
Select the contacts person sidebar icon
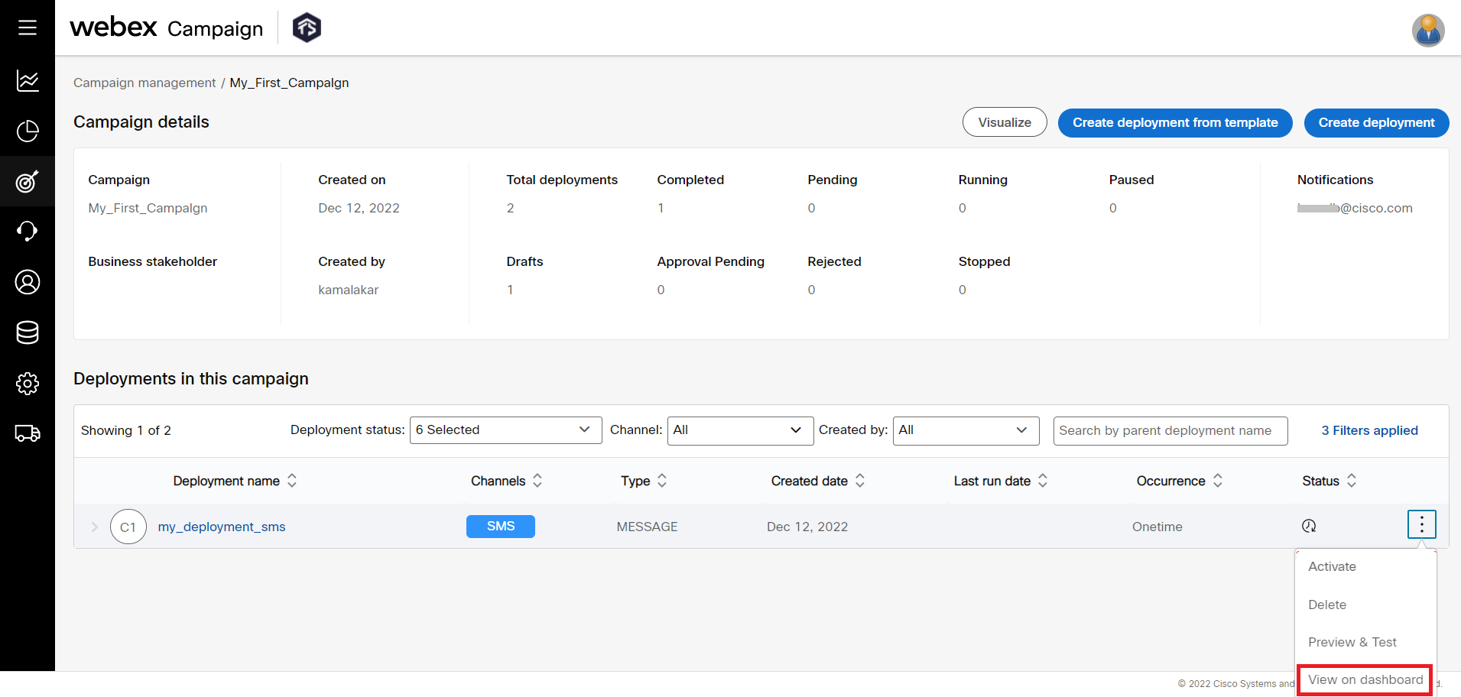click(x=27, y=281)
